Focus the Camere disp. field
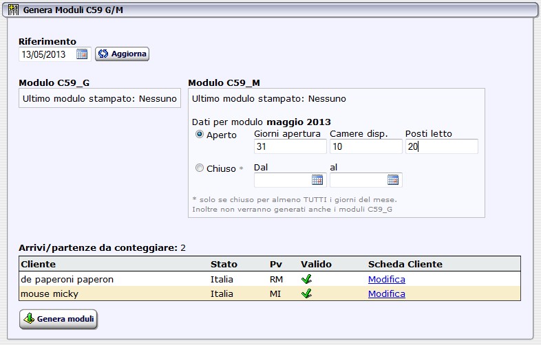Image resolution: width=541 pixels, height=345 pixels. (x=365, y=146)
